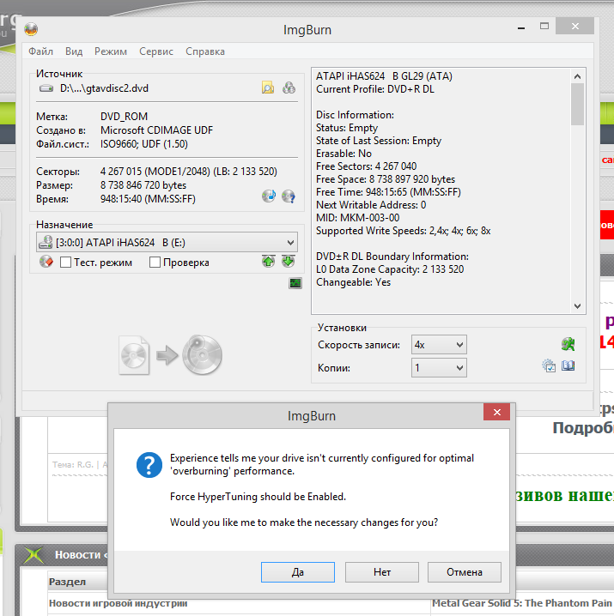Click the disc info scrollbar thumb
Image resolution: width=614 pixels, height=616 pixels.
tap(577, 104)
